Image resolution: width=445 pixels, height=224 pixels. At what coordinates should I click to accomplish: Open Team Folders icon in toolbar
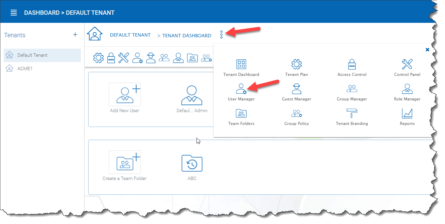click(192, 58)
